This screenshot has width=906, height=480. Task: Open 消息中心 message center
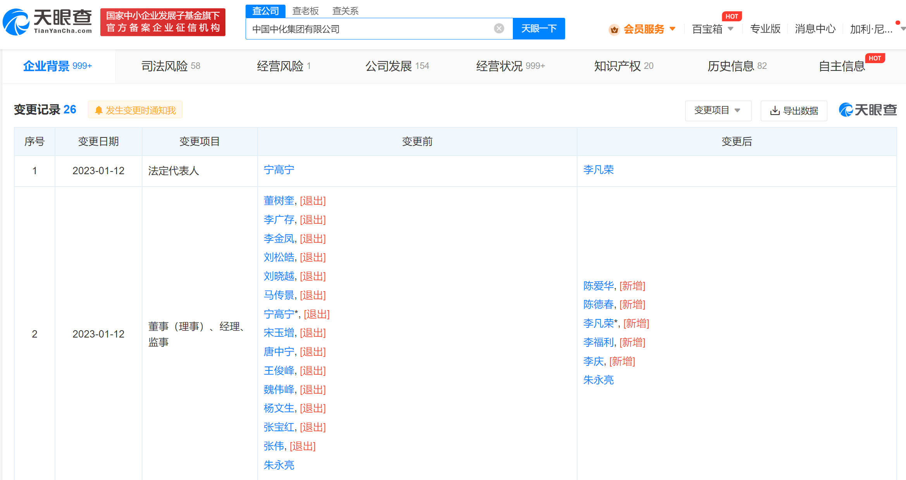tap(815, 29)
